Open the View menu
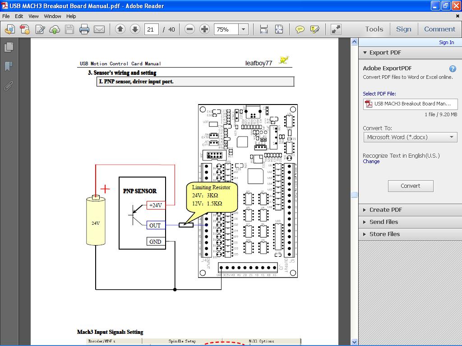The width and height of the screenshot is (462, 346). click(x=33, y=16)
